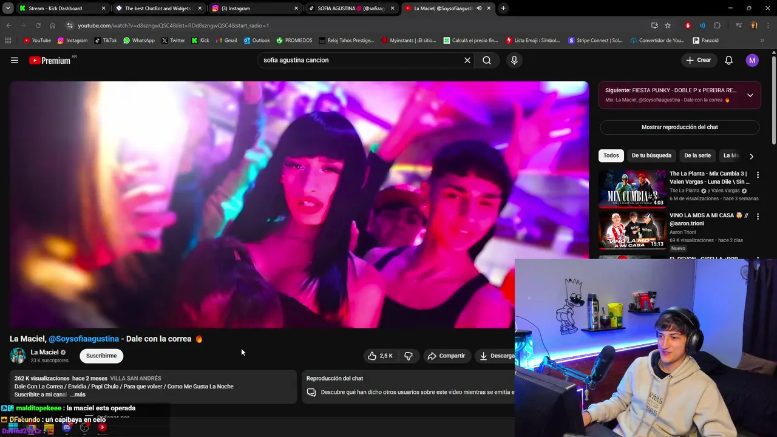Viewport: 777px width, 437px height.
Task: Open a new browser tab with plus
Action: point(503,8)
